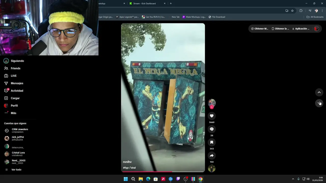Viewport: 326px width, 183px height.
Task: Bookmark this page with the star icon
Action: click(292, 11)
